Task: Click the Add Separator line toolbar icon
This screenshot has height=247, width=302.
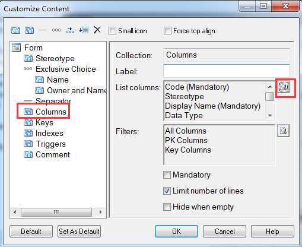Action: point(43,30)
